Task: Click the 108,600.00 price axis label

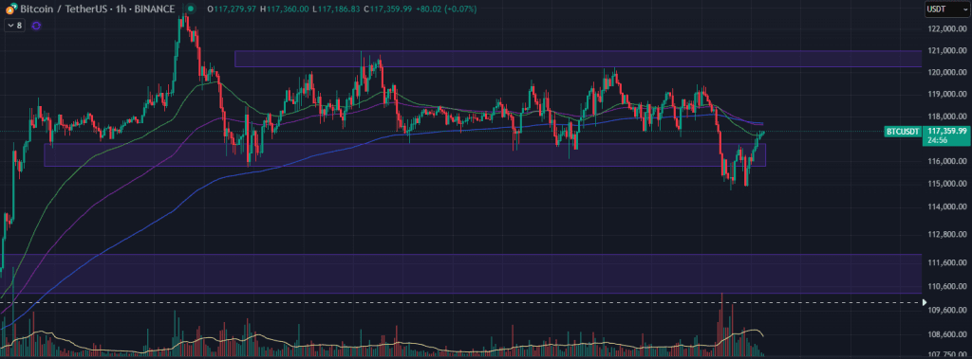Action: pyautogui.click(x=948, y=335)
